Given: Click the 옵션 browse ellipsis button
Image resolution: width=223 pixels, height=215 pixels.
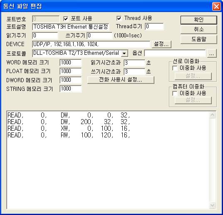Looking at the screenshot, I should (x=212, y=54).
